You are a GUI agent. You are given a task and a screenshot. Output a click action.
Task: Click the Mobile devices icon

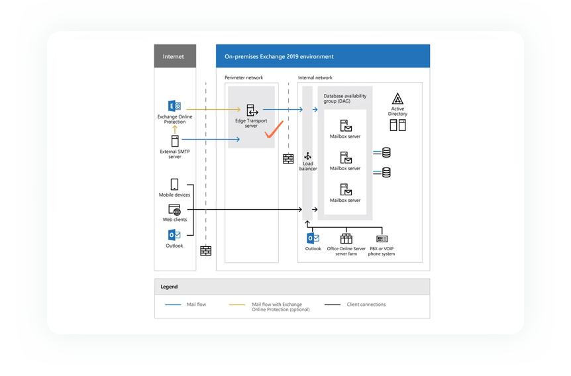pyautogui.click(x=174, y=185)
